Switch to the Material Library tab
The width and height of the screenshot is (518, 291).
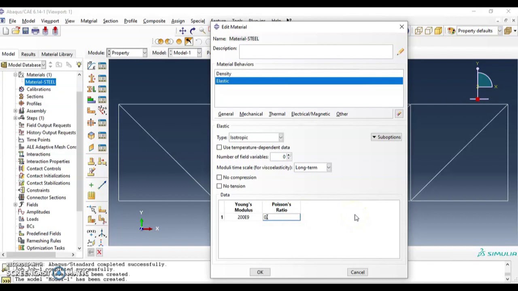point(57,54)
